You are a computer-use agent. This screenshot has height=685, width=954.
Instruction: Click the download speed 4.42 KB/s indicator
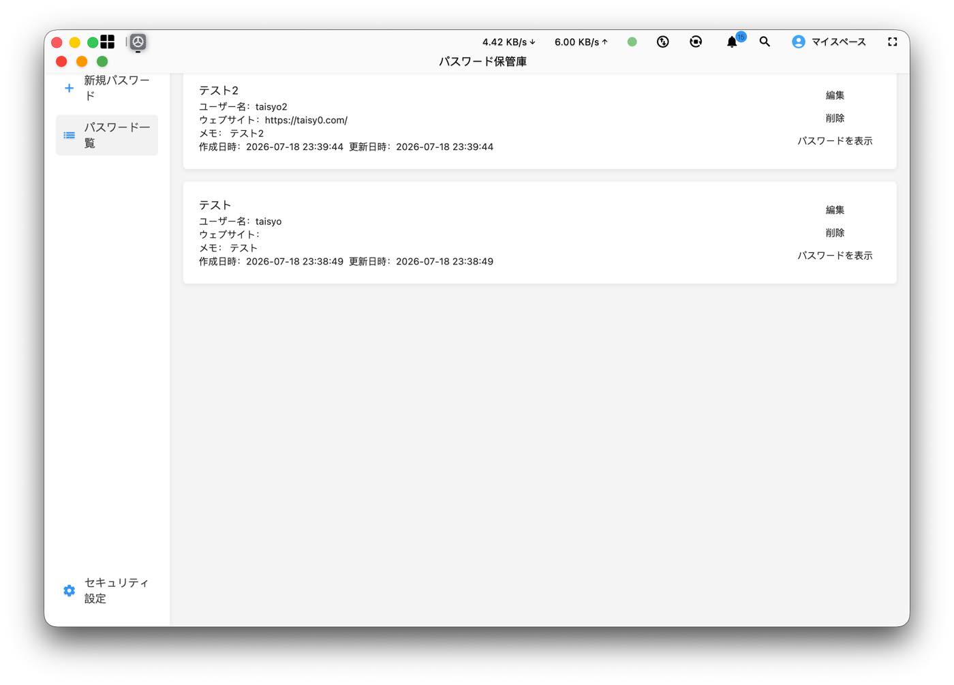coord(509,42)
